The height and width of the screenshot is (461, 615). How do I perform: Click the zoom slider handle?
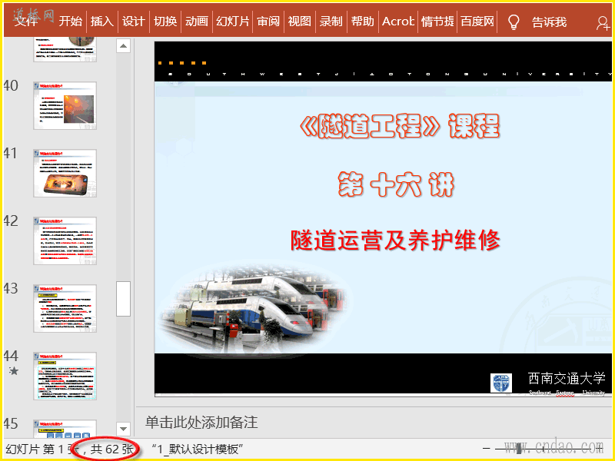click(x=519, y=448)
